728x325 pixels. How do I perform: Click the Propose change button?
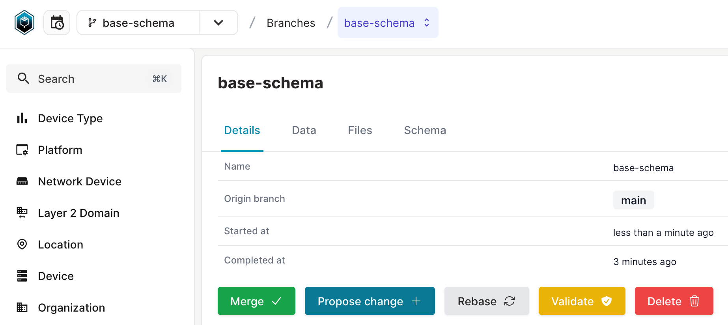coord(370,301)
